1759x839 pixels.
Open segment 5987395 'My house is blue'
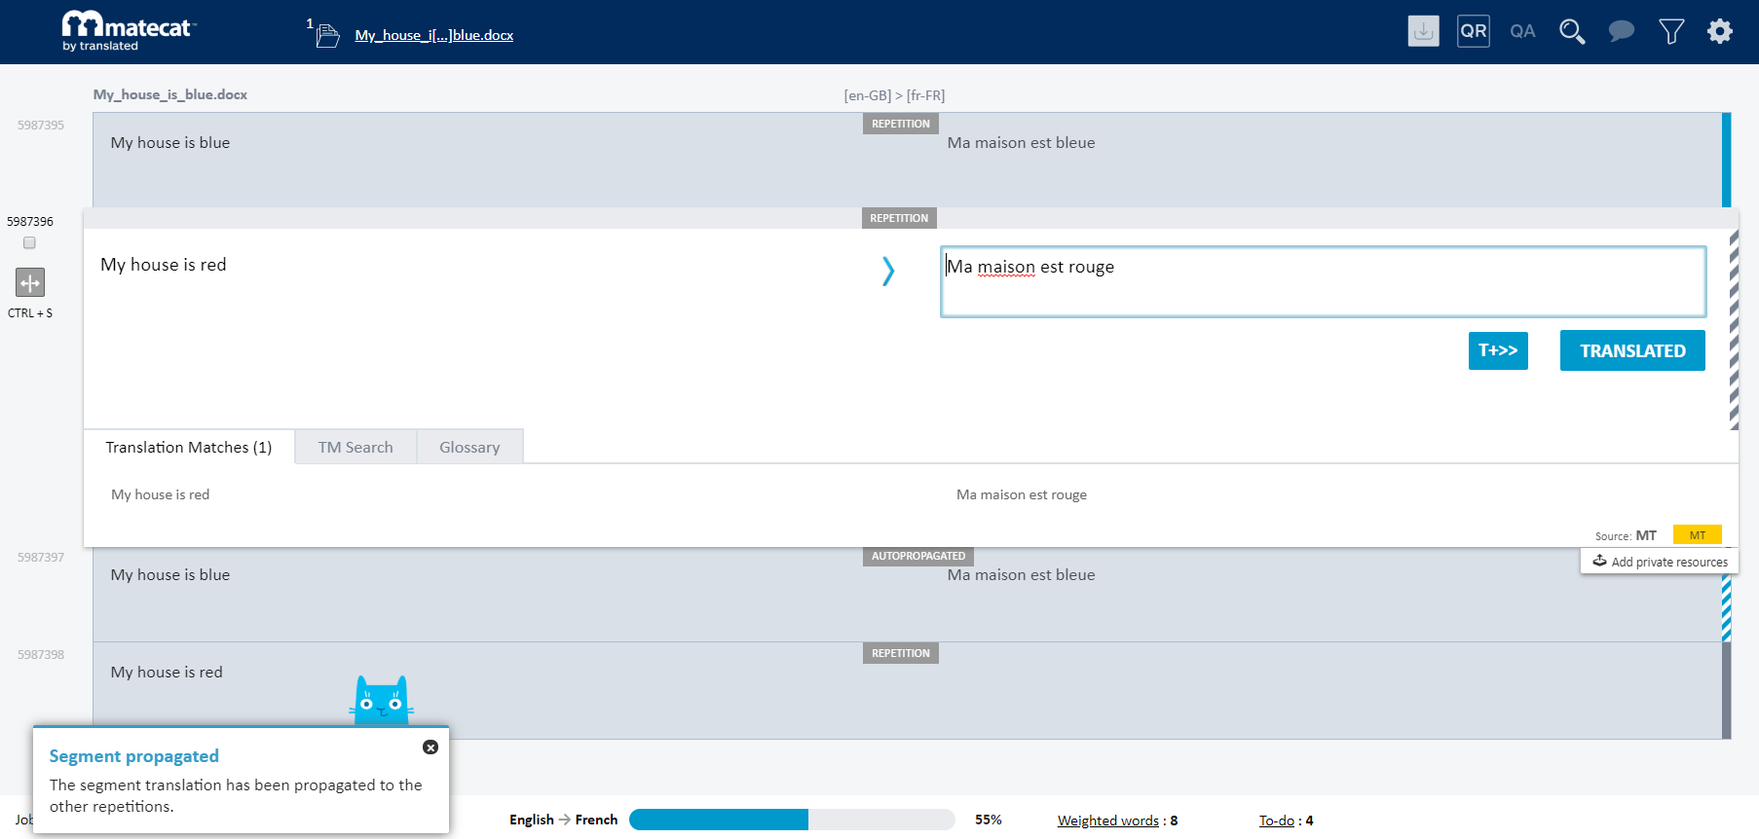pyautogui.click(x=170, y=143)
